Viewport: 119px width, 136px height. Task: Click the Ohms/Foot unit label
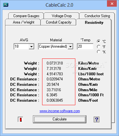(x=88, y=100)
